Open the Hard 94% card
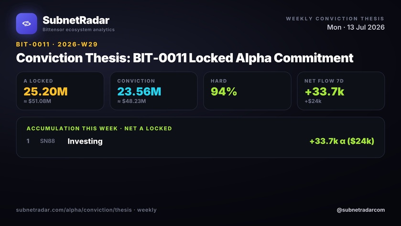The image size is (401, 226). point(247,91)
